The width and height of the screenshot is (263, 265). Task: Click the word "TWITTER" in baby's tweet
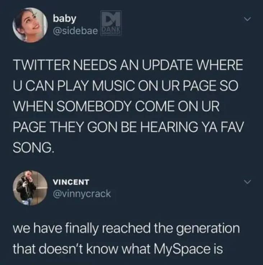click(x=41, y=64)
